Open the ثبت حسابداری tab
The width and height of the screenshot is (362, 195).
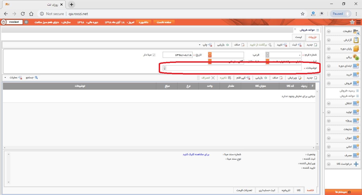coord(267,190)
